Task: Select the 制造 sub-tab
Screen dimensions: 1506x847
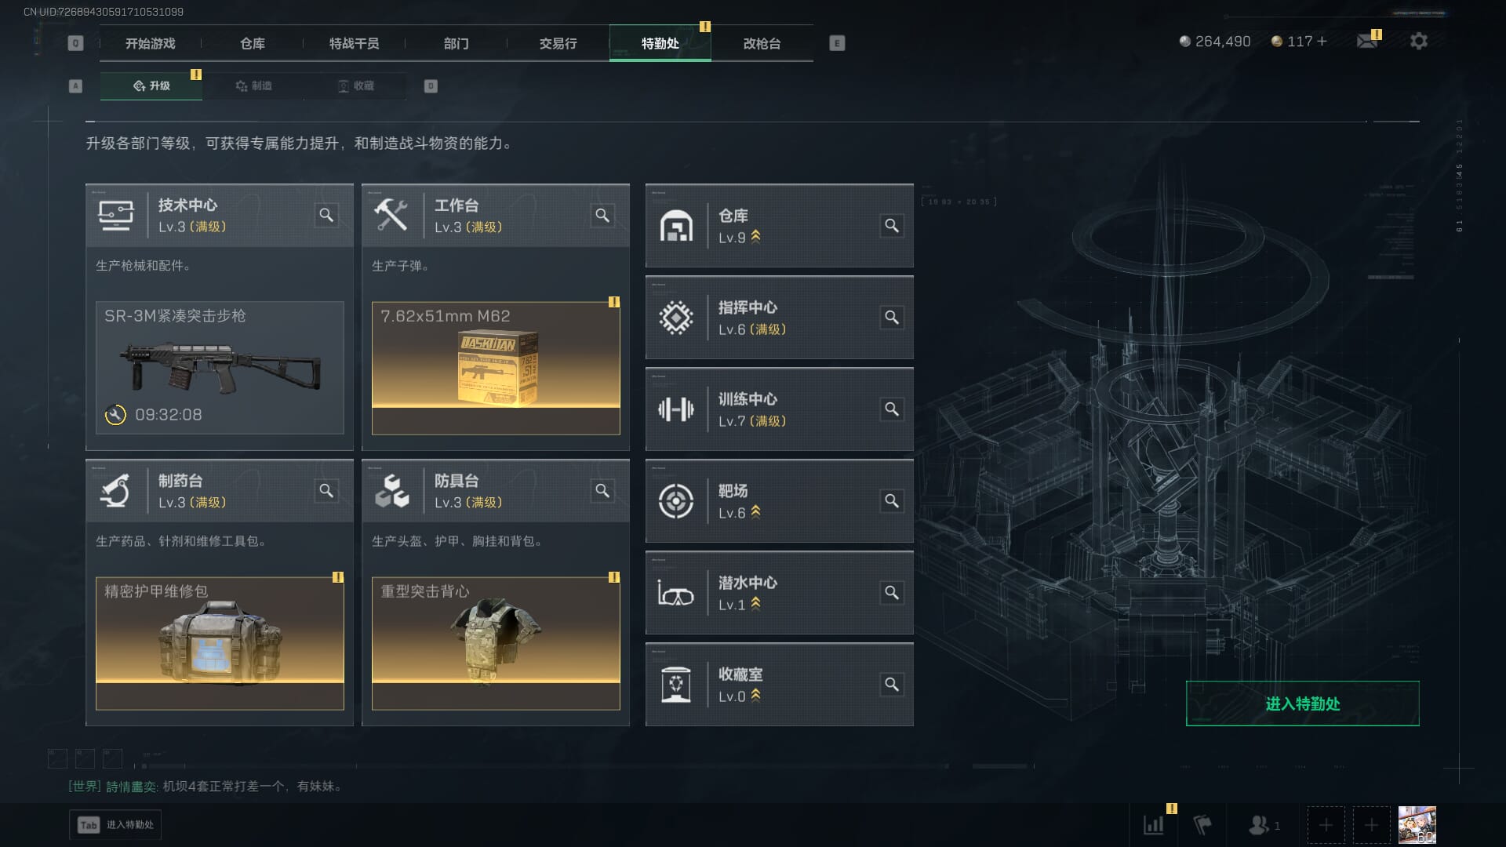Action: click(x=253, y=85)
